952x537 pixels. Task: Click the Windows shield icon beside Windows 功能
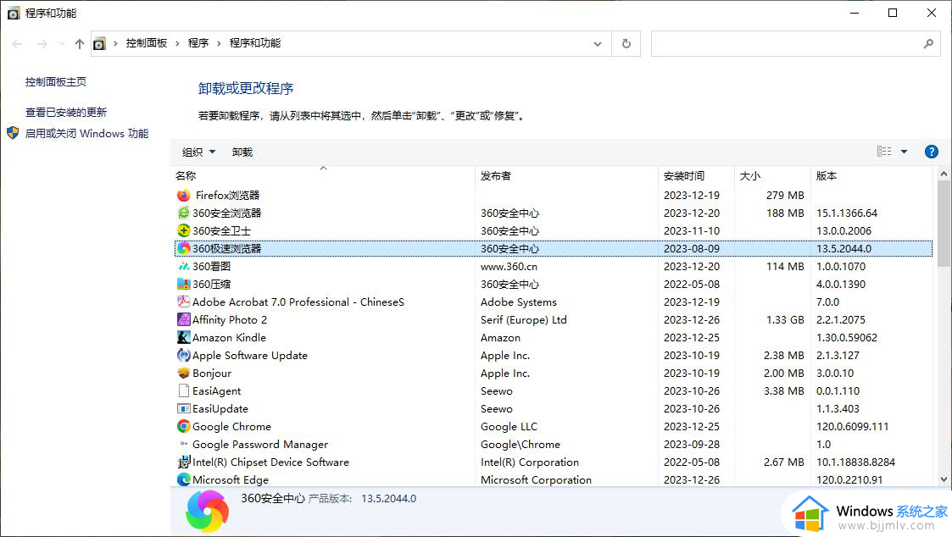coord(13,133)
